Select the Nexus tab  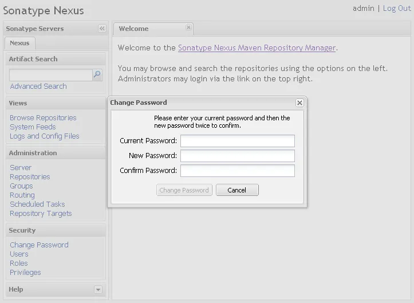point(20,43)
